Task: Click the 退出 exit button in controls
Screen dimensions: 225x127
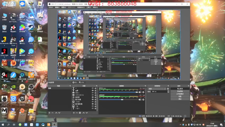Action: 180,99
